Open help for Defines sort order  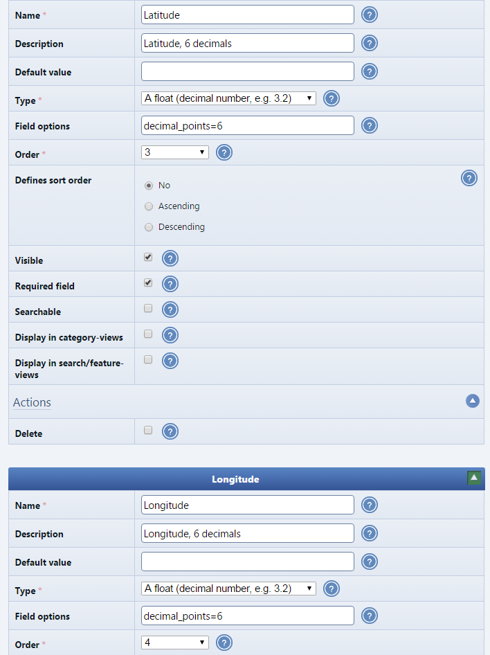click(x=469, y=179)
